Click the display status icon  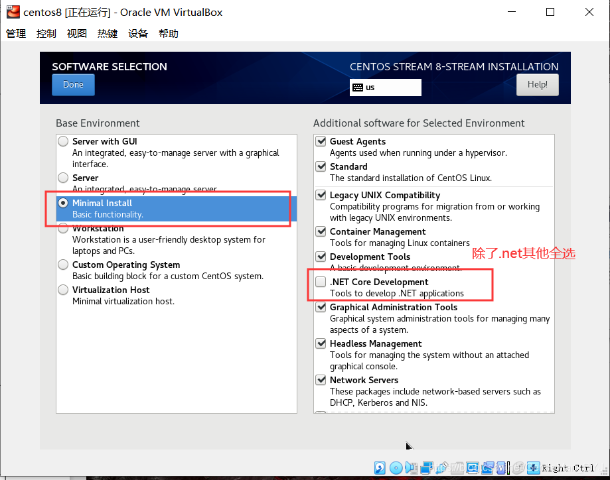coord(473,467)
